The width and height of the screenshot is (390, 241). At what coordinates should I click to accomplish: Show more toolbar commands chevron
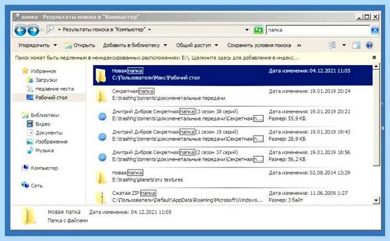tap(299, 45)
